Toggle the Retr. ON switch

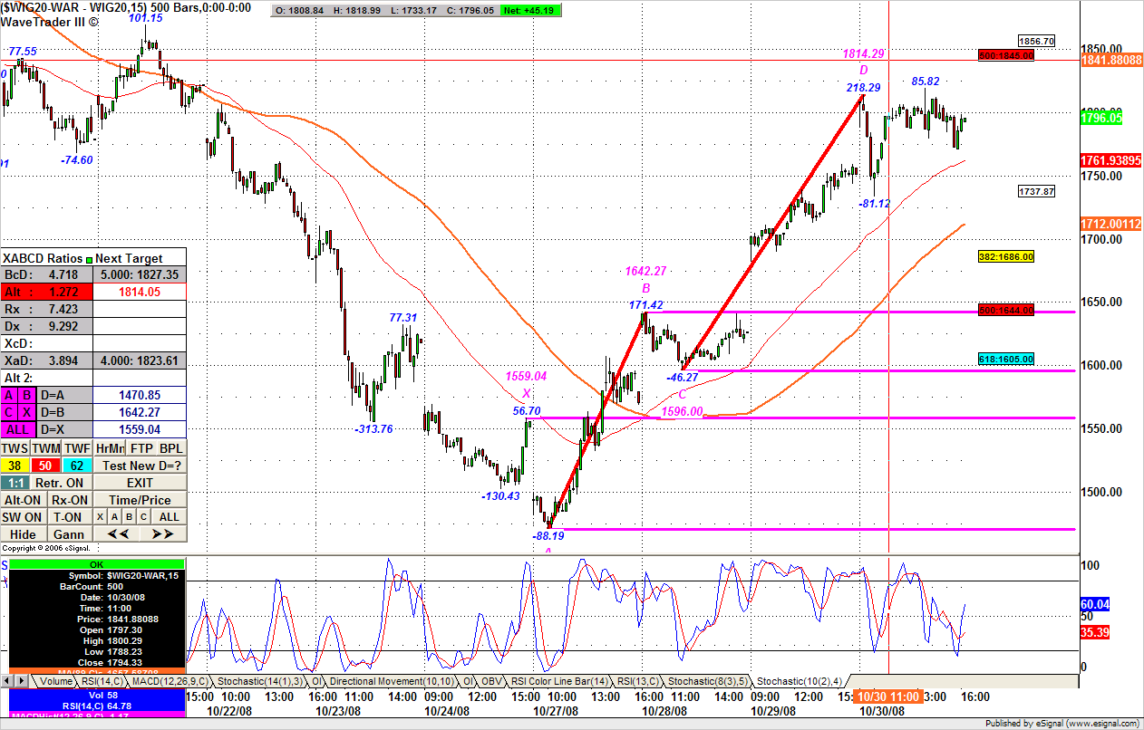point(60,483)
